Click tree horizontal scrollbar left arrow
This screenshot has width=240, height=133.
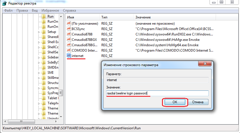click(x=5, y=121)
